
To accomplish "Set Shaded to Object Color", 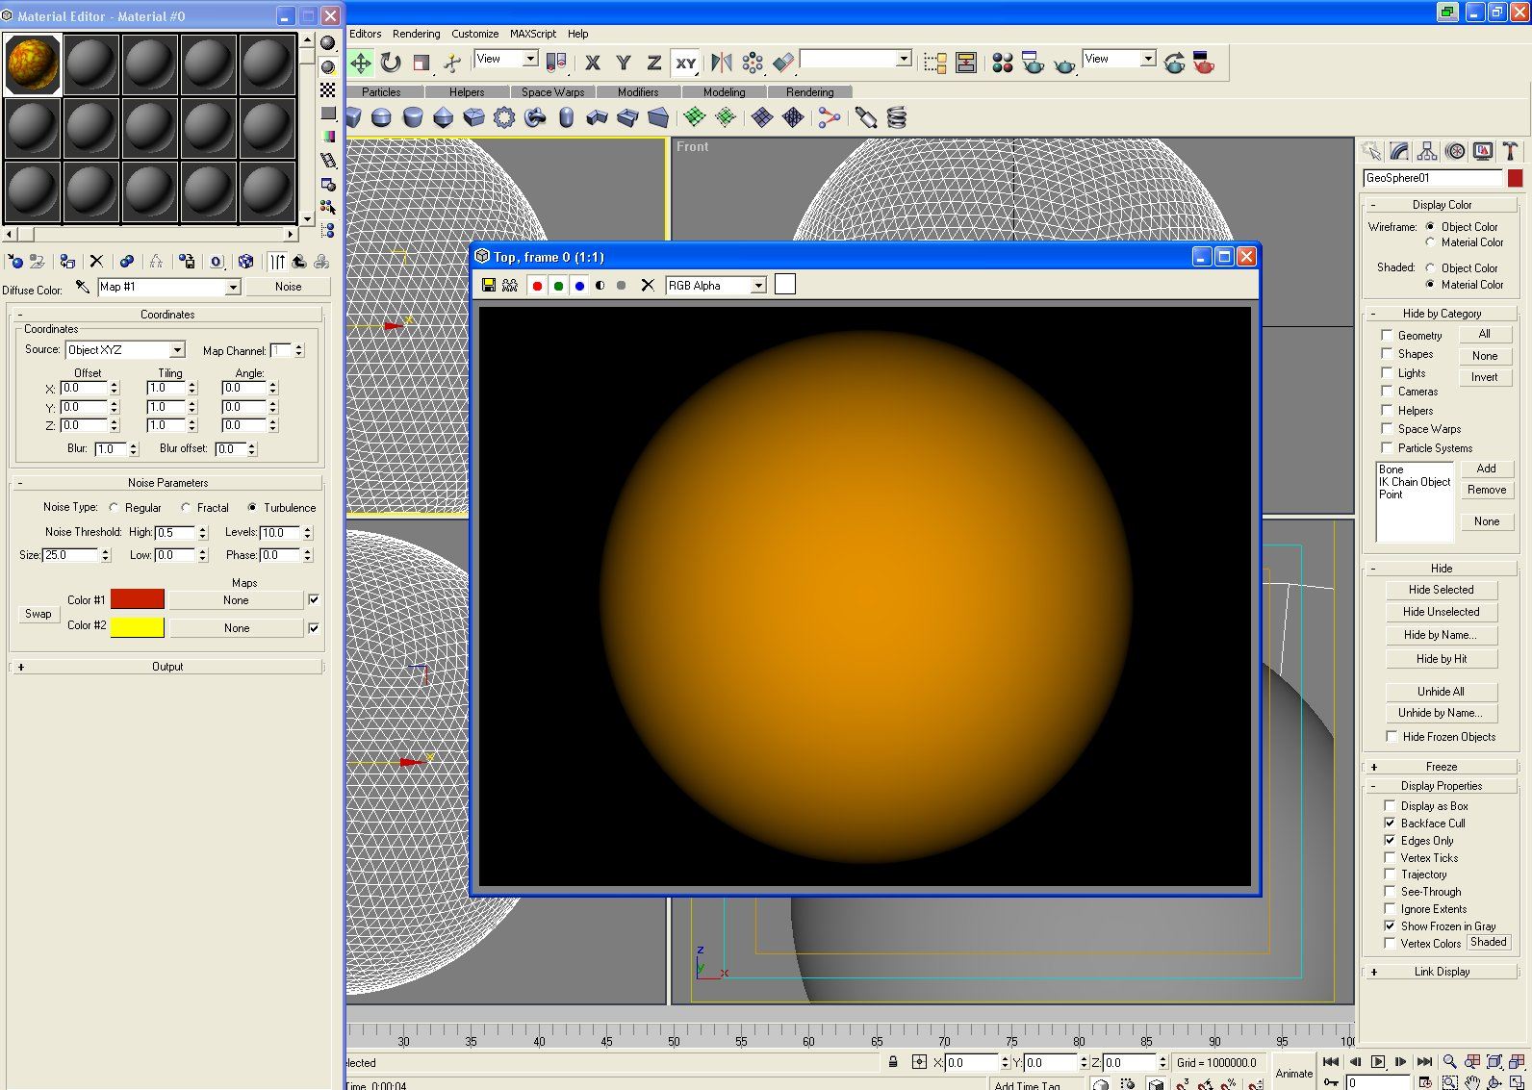I will (1430, 267).
